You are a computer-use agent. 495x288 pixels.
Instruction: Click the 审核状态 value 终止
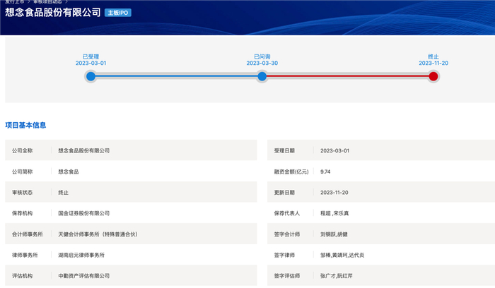(63, 193)
